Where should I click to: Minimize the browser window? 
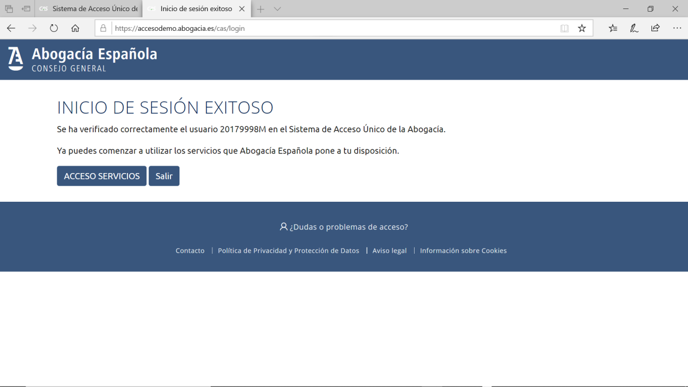626,9
